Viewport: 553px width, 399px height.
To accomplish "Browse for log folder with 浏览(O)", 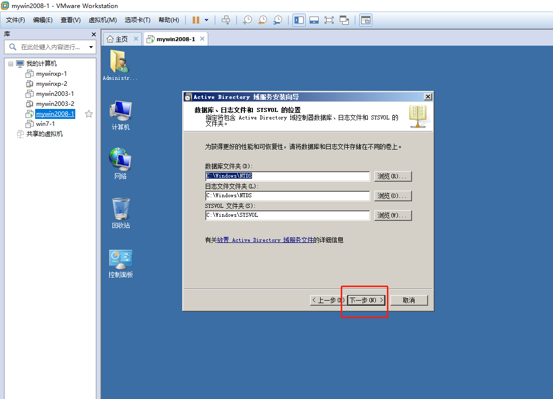I will click(393, 196).
